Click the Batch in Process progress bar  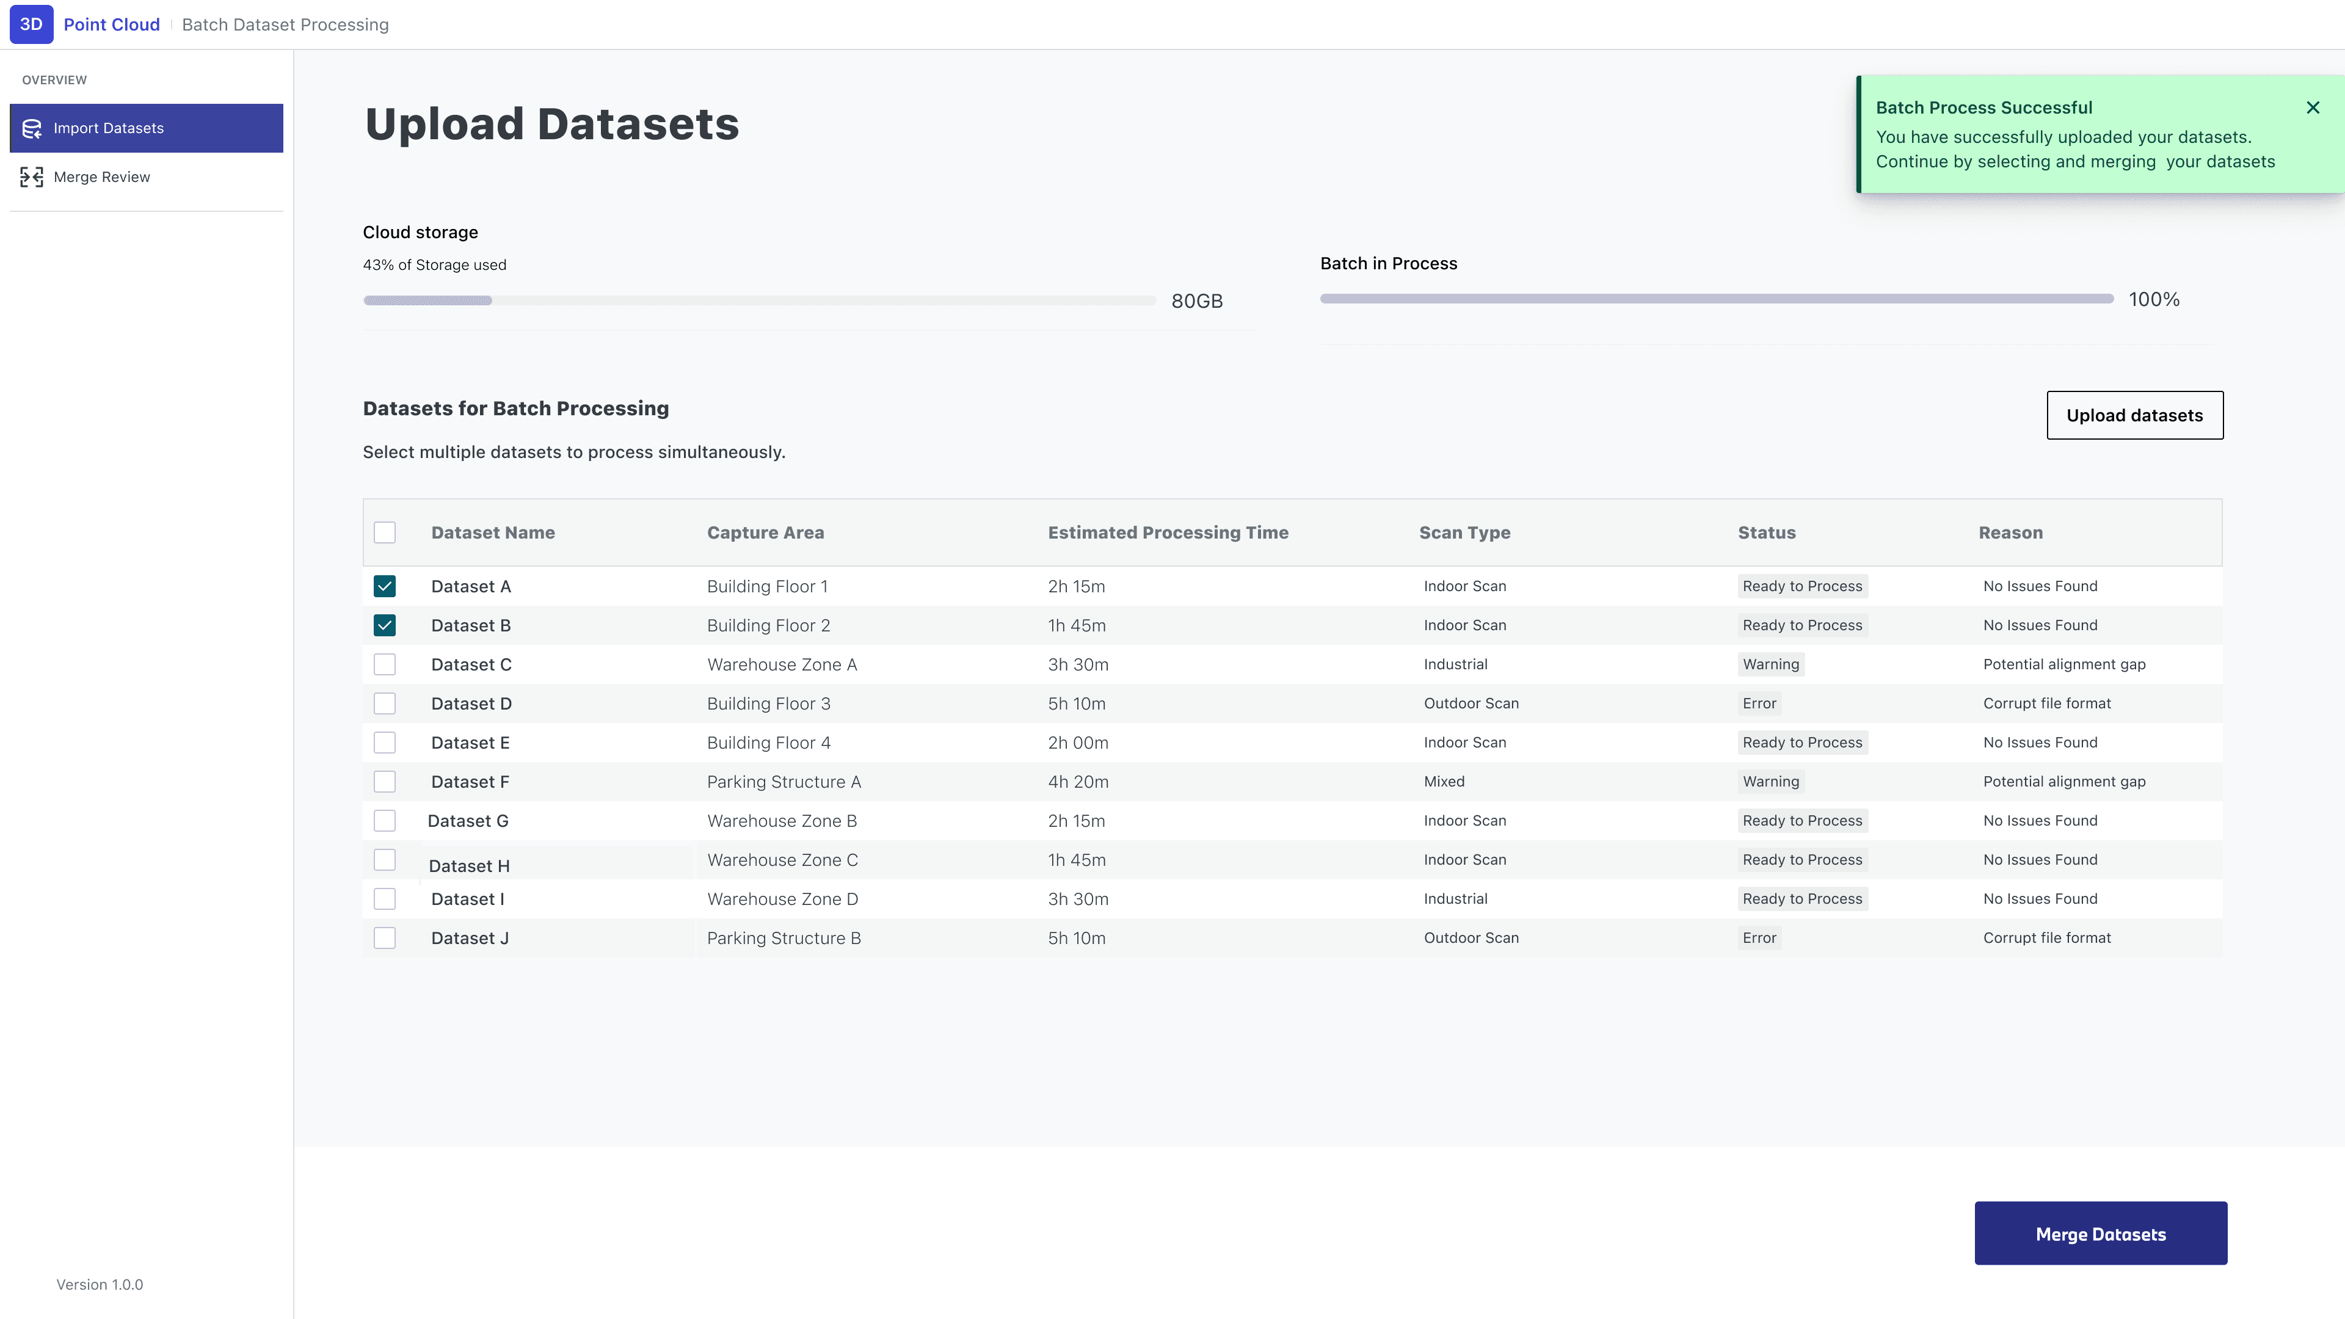tap(1716, 299)
